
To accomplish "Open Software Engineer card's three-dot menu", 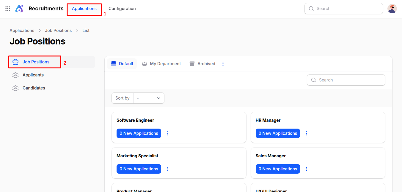I will (168, 133).
